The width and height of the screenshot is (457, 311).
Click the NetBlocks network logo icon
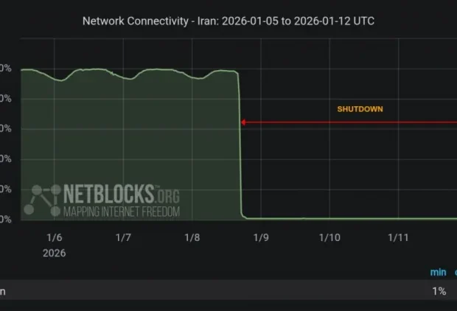point(45,199)
